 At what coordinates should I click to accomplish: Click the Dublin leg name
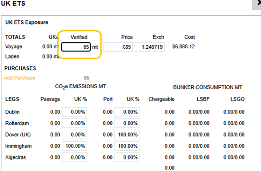[x=12, y=112]
